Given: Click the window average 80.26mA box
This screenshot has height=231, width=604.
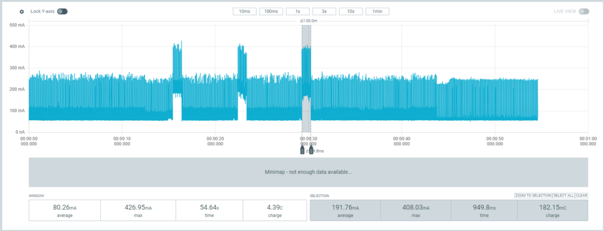Looking at the screenshot, I should point(65,210).
